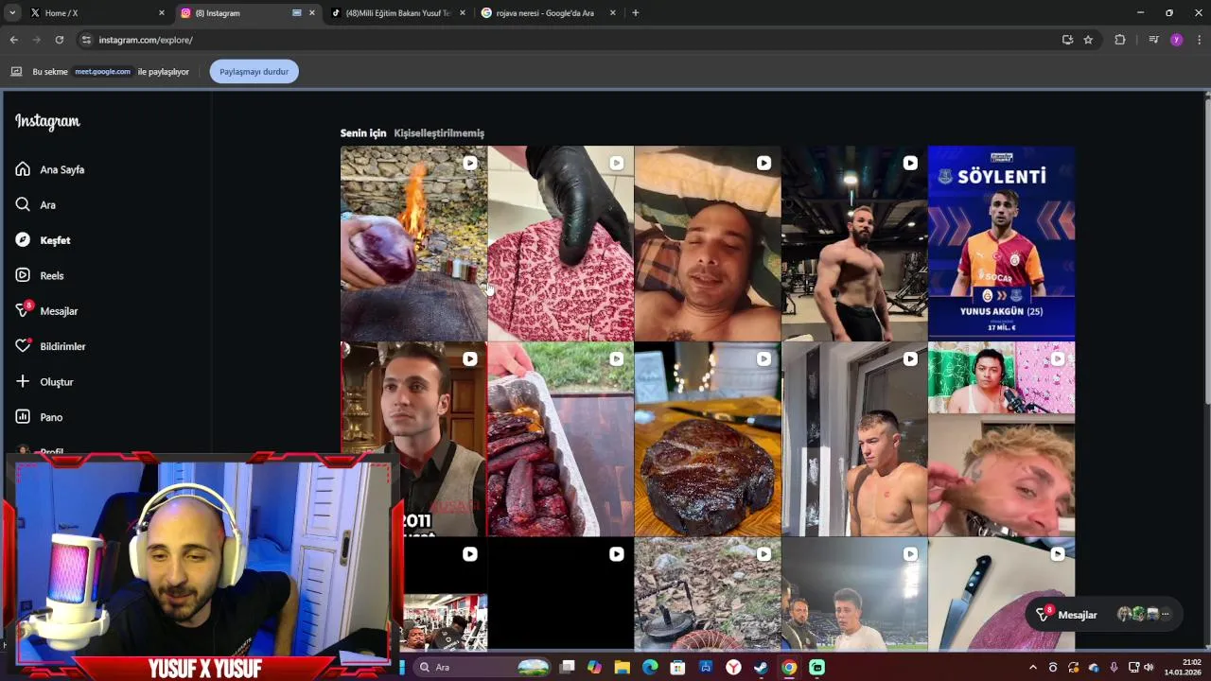Open the SÖYLENTİ Yunus Akgün post
Image resolution: width=1211 pixels, height=681 pixels.
coord(1001,243)
